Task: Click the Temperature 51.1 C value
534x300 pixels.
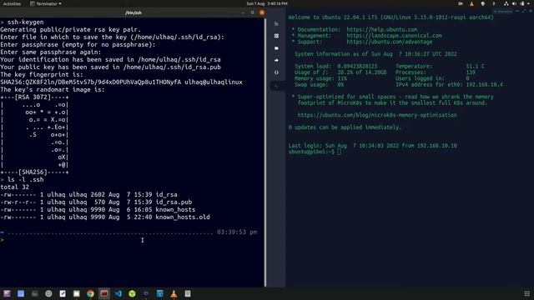Action: point(475,67)
